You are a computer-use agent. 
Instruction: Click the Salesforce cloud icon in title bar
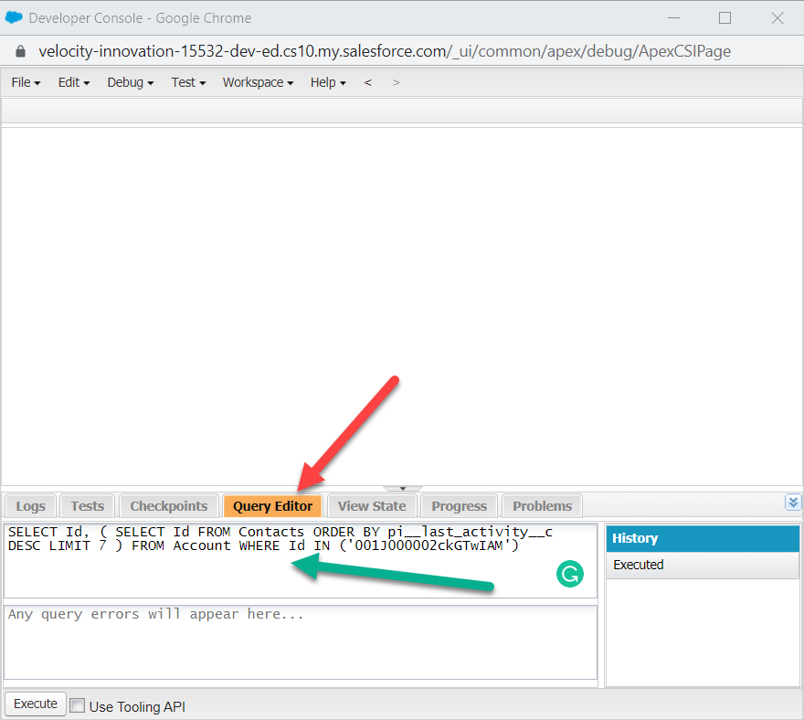14,18
